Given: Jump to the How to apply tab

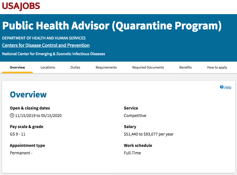Looking at the screenshot, I should 217,68.
